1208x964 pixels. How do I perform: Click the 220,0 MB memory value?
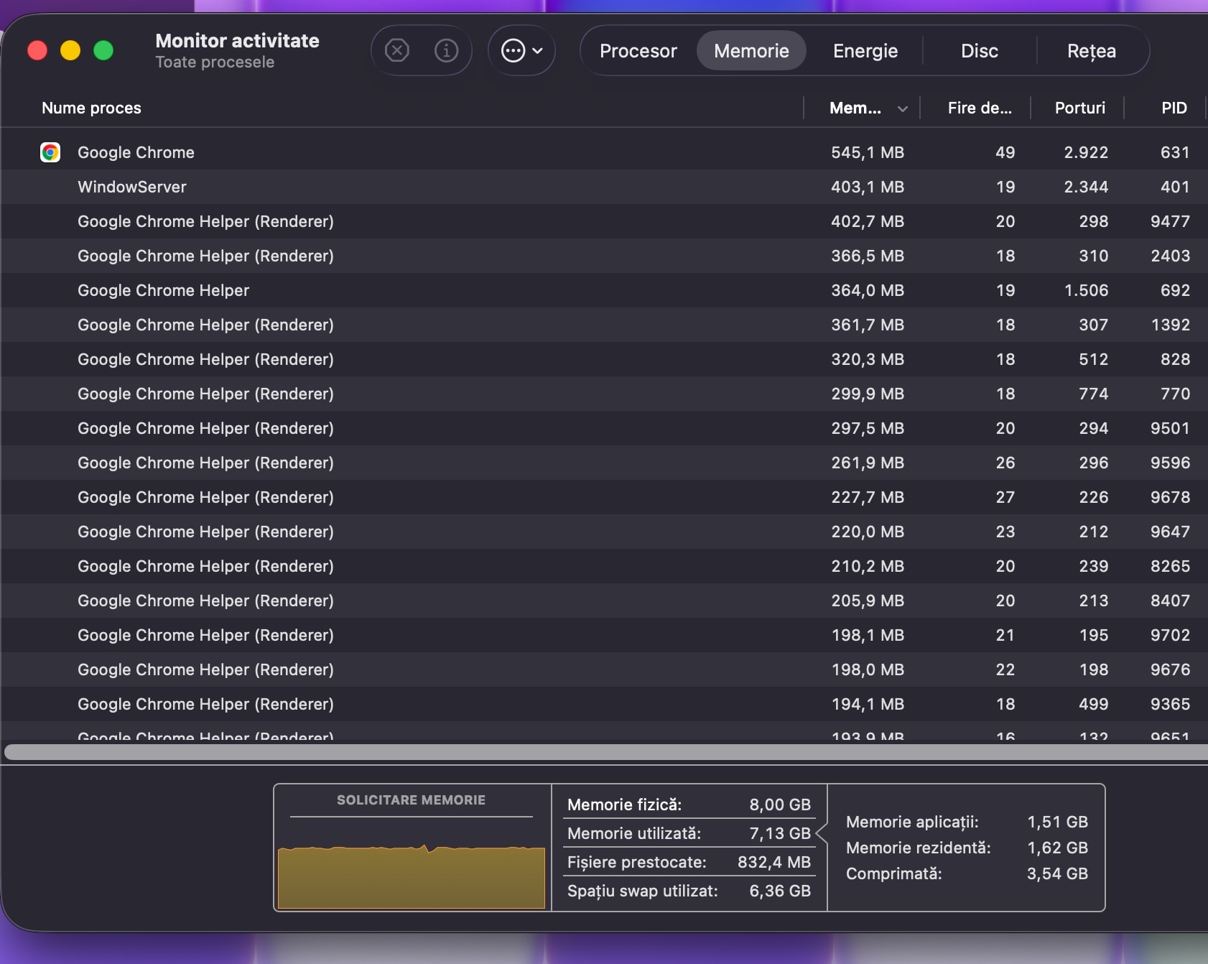pyautogui.click(x=868, y=532)
